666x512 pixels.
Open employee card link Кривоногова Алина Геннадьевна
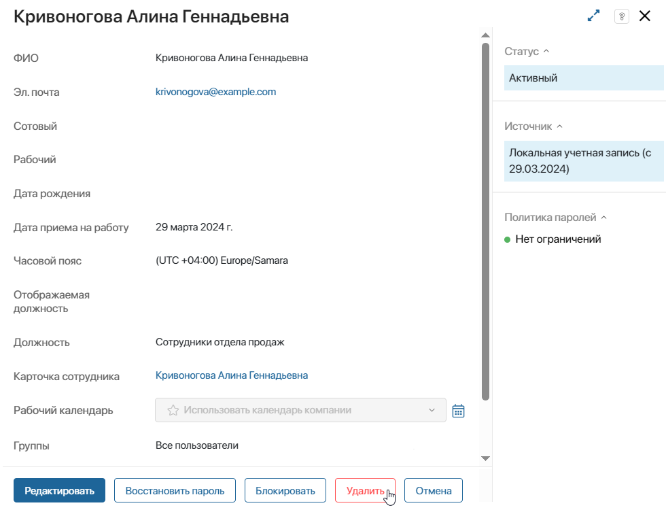tap(232, 375)
